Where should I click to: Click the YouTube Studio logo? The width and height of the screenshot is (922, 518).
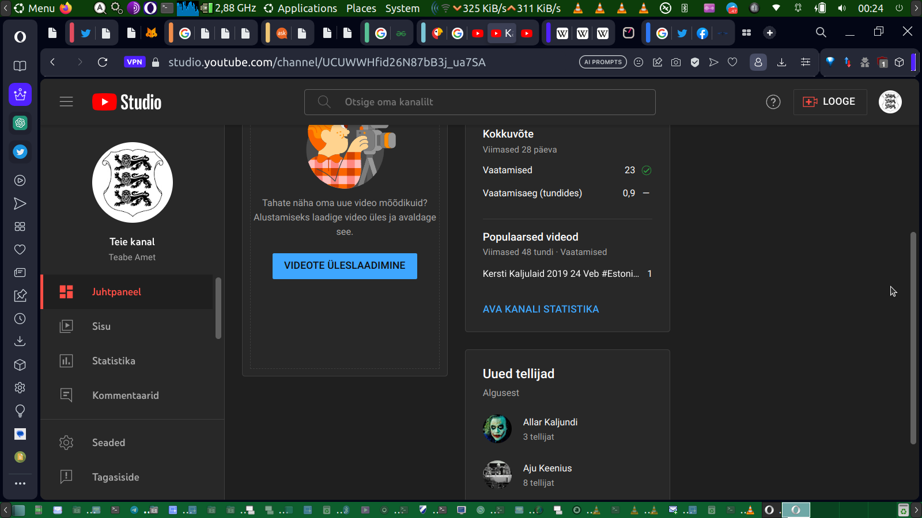pos(127,102)
